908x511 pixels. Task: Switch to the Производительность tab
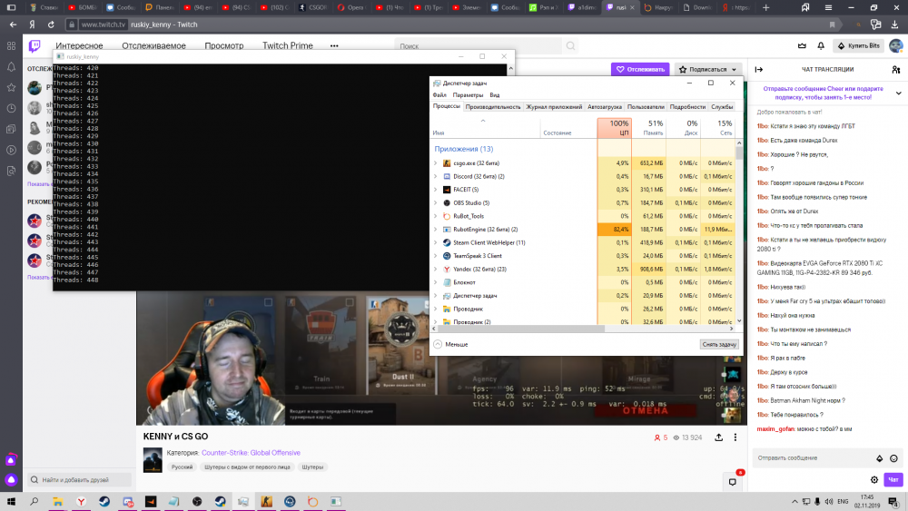493,106
